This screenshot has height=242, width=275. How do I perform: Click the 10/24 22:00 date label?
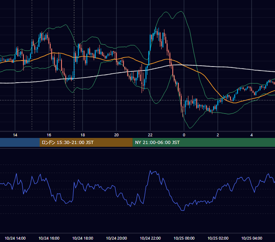[x=150, y=238]
